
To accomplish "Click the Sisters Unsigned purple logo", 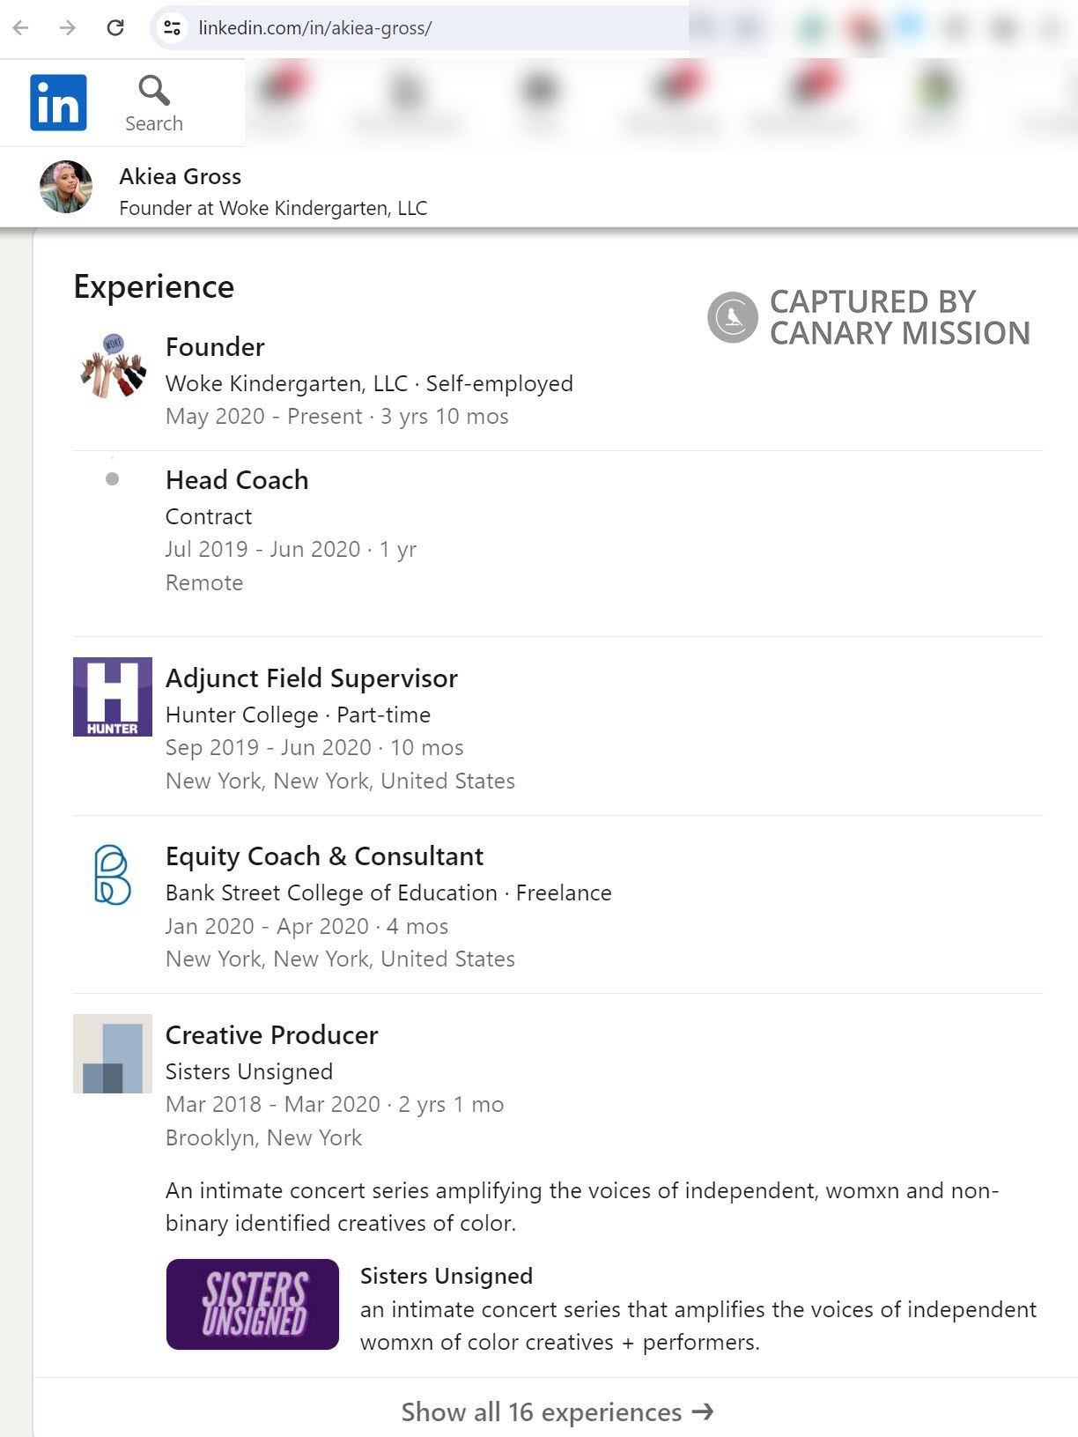I will pos(253,1304).
